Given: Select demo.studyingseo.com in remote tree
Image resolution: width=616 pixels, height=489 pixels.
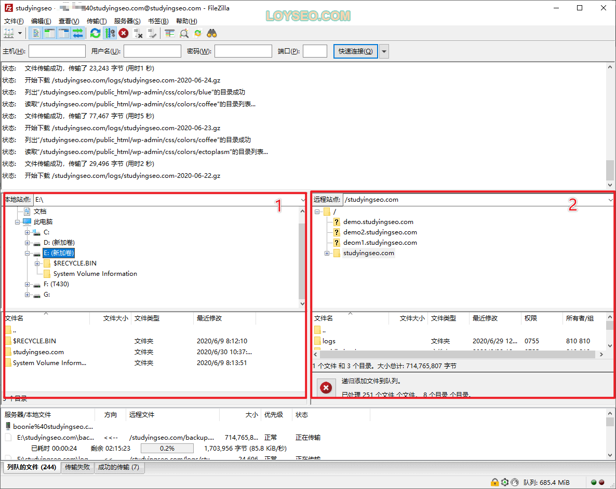Looking at the screenshot, I should click(x=378, y=222).
